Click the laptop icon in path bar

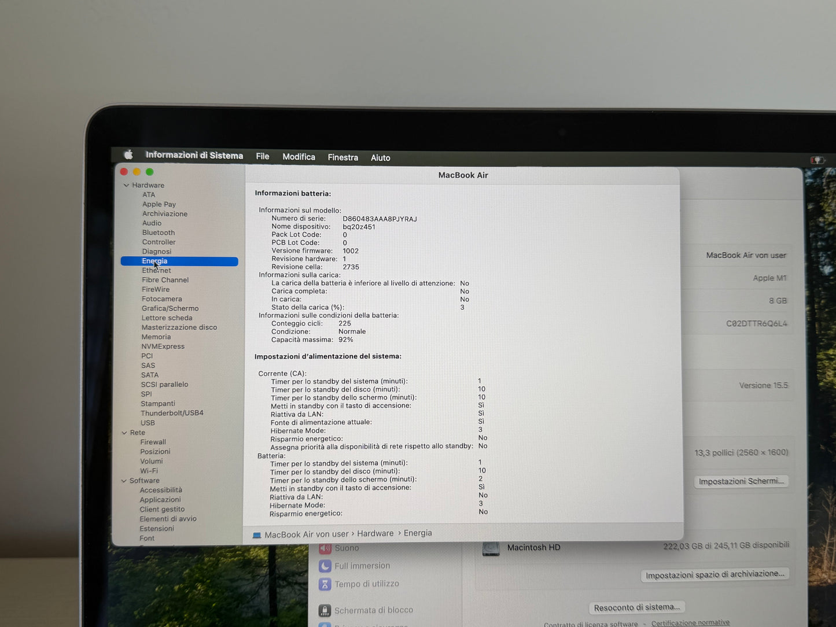click(x=257, y=535)
